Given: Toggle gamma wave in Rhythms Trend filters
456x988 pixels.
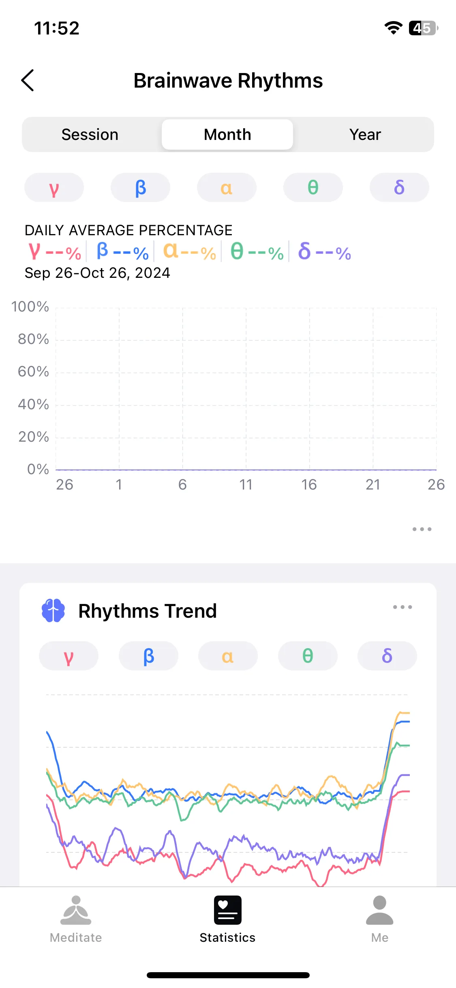Looking at the screenshot, I should (x=69, y=656).
